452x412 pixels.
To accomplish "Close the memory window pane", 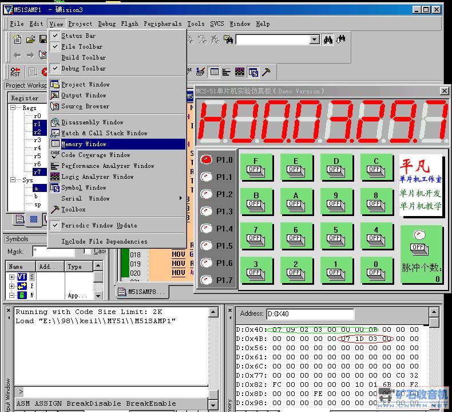I will (230, 311).
